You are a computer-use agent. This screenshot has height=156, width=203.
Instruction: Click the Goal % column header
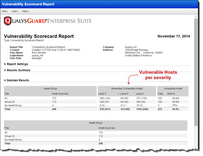pos(171,94)
